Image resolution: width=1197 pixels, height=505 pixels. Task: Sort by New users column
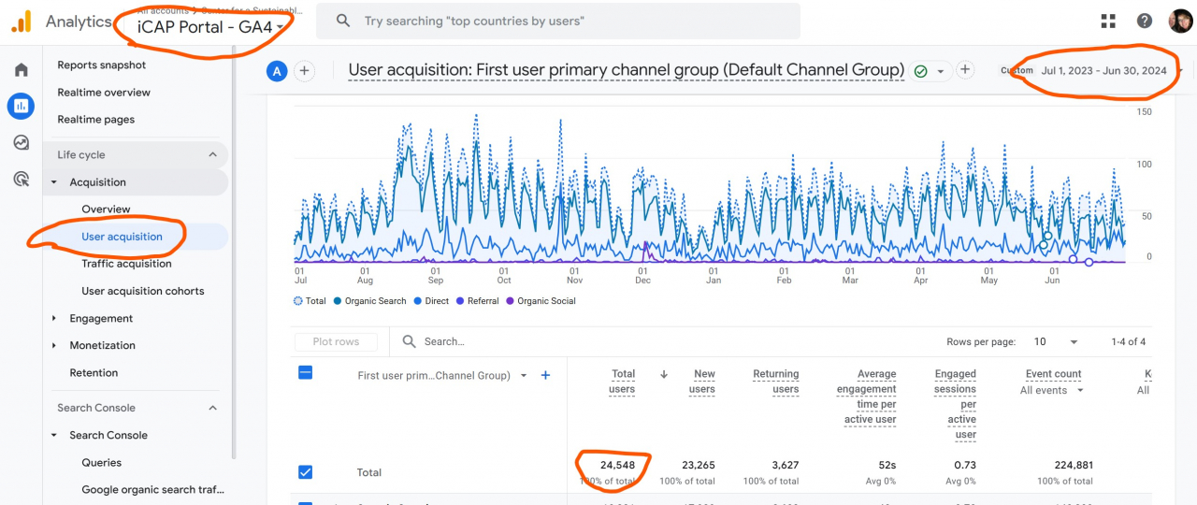(x=702, y=382)
